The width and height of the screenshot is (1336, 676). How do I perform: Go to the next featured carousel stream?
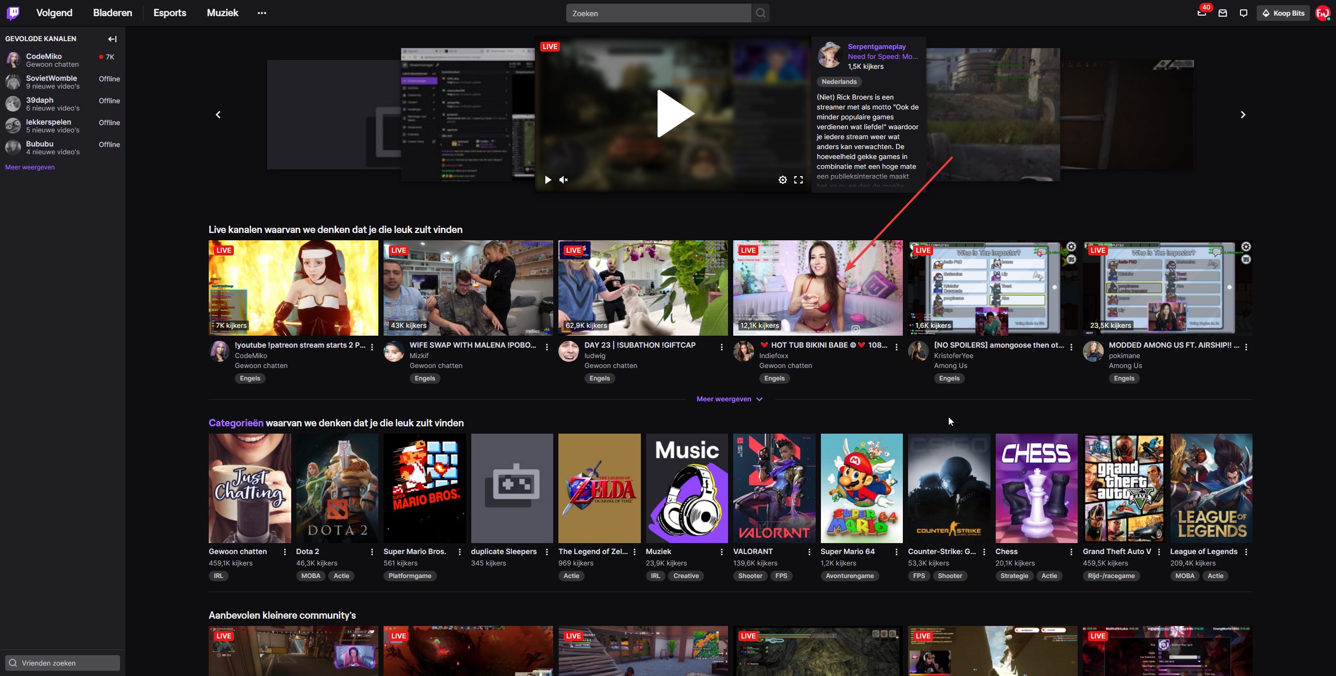coord(1243,115)
